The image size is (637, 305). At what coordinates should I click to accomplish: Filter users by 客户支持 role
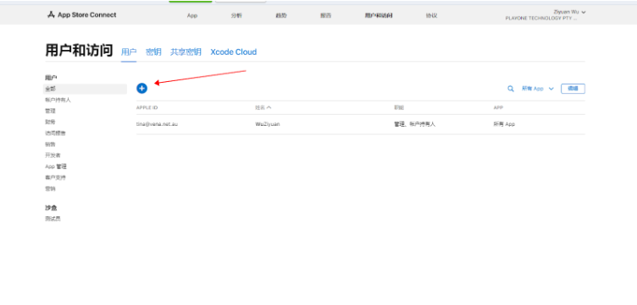click(x=55, y=177)
